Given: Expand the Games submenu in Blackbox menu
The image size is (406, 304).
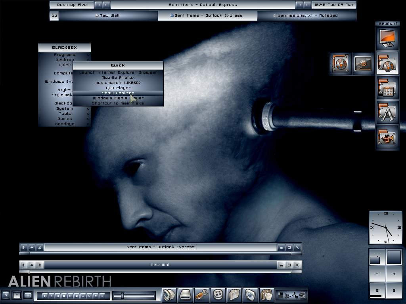Looking at the screenshot, I should tap(65, 119).
